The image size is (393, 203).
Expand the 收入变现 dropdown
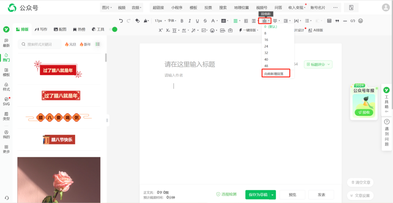297,8
